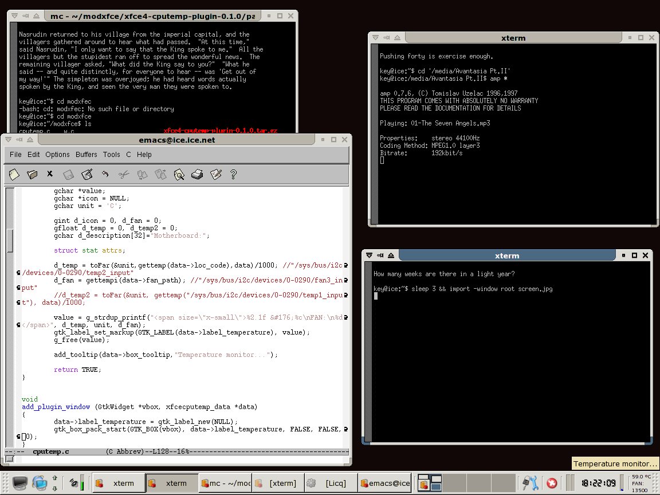
Task: Open Preferences with the checklist icon in Emacs
Action: [215, 174]
